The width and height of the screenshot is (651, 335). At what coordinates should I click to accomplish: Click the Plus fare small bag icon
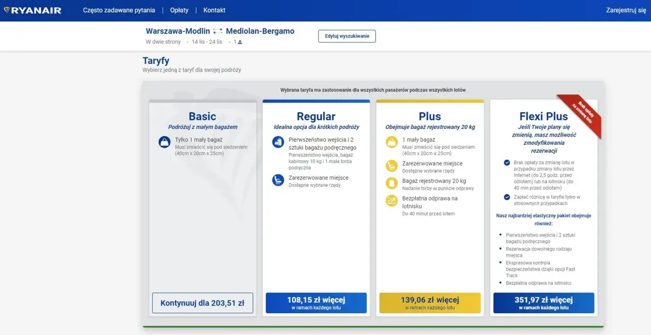tap(392, 142)
